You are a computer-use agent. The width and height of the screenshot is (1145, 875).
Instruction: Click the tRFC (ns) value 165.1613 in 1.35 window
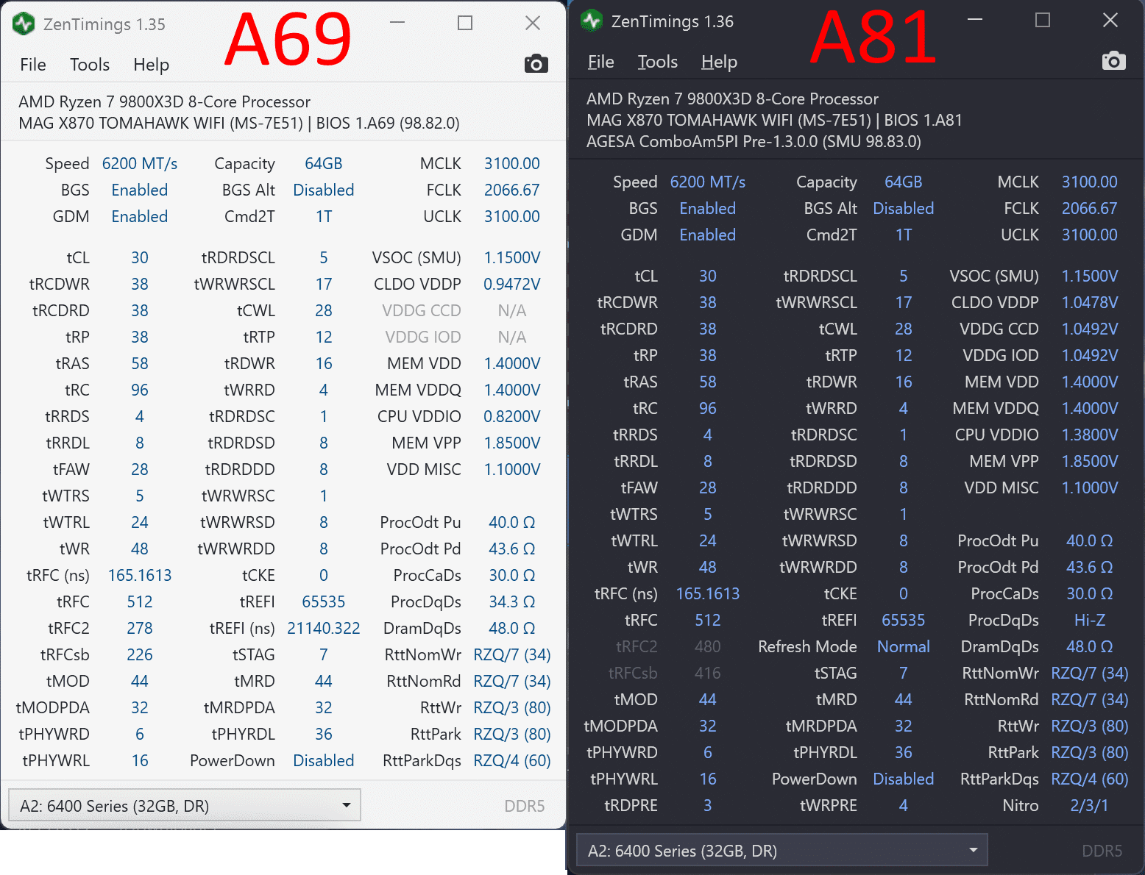140,575
